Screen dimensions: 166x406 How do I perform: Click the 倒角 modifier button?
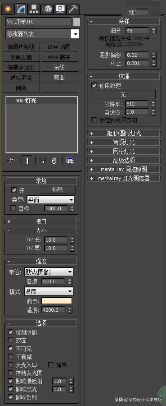click(x=22, y=88)
